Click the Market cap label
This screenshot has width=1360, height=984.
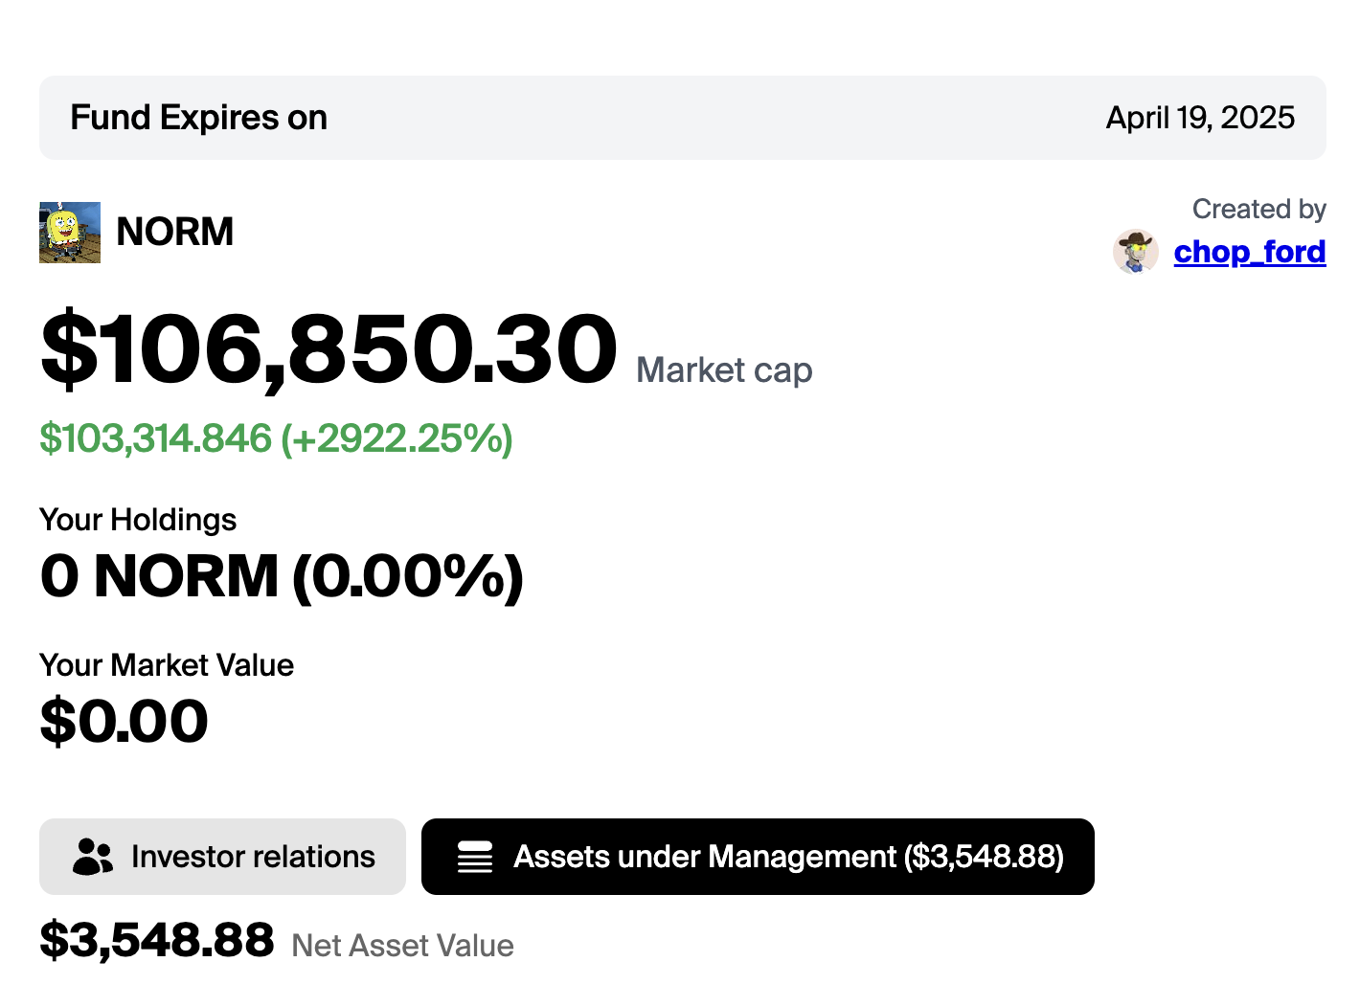724,370
